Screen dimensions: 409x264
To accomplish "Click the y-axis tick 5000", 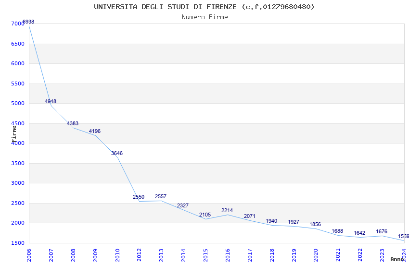I will [x=18, y=104].
